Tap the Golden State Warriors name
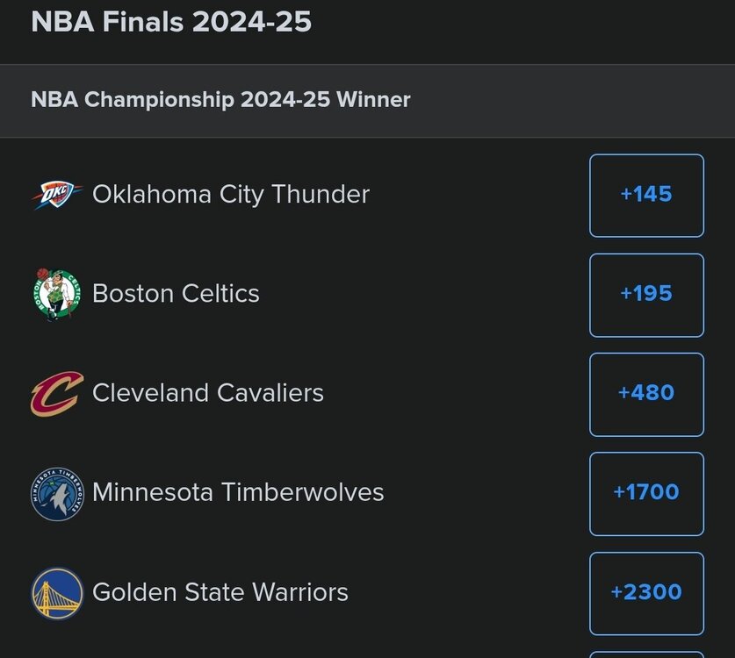The image size is (735, 658). 220,593
